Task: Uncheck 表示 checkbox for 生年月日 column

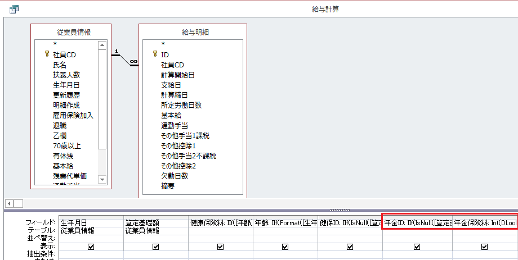Action: 91,247
